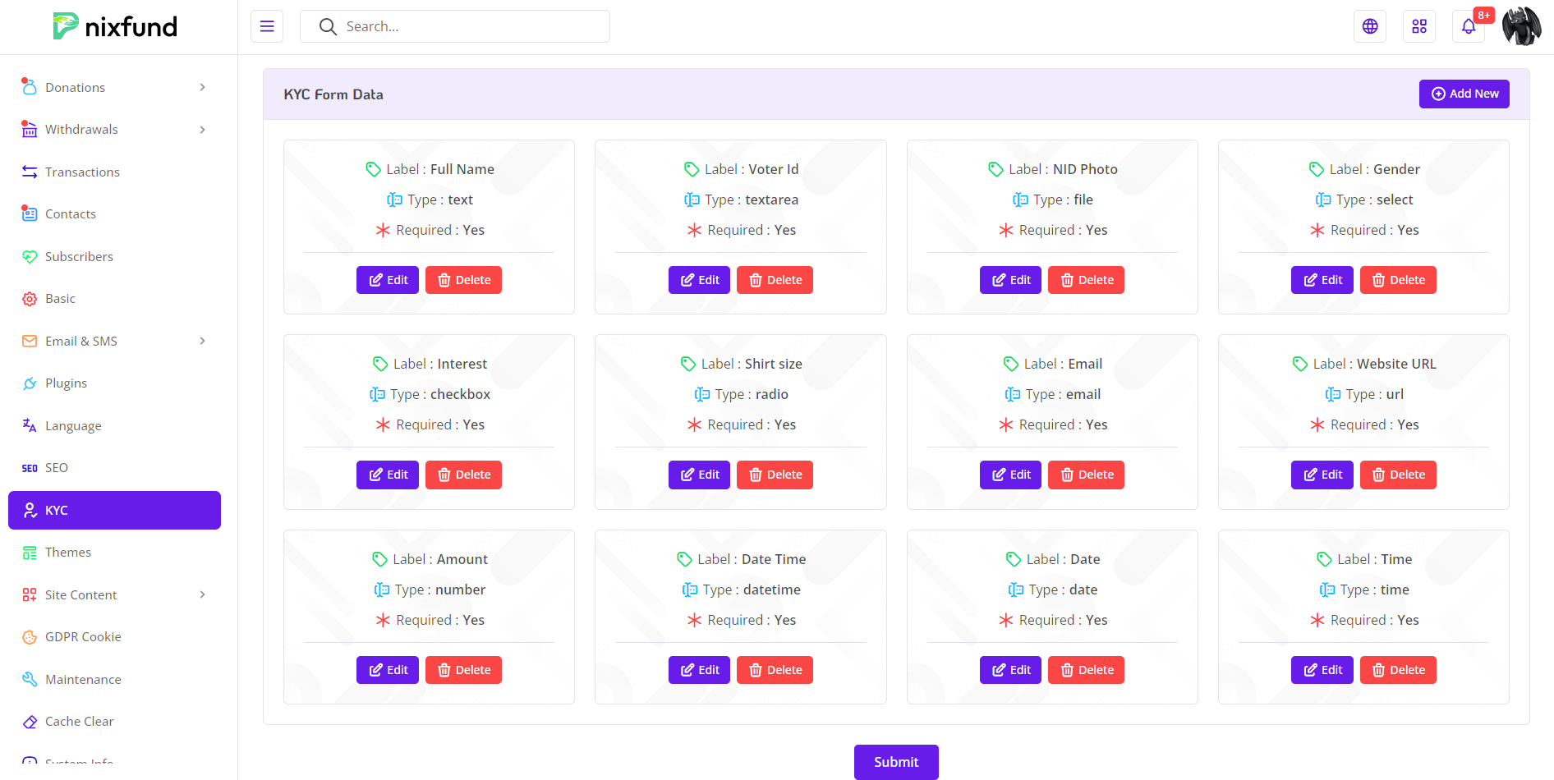1554x780 pixels.
Task: Expand the Site Content submenu
Action: tap(202, 594)
